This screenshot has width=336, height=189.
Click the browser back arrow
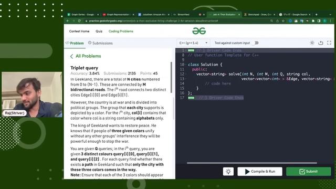point(68,21)
